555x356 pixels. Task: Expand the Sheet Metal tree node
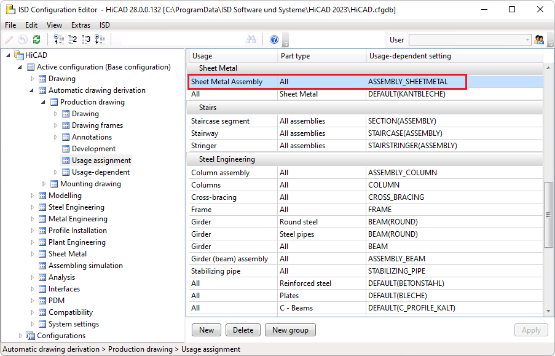click(x=32, y=254)
